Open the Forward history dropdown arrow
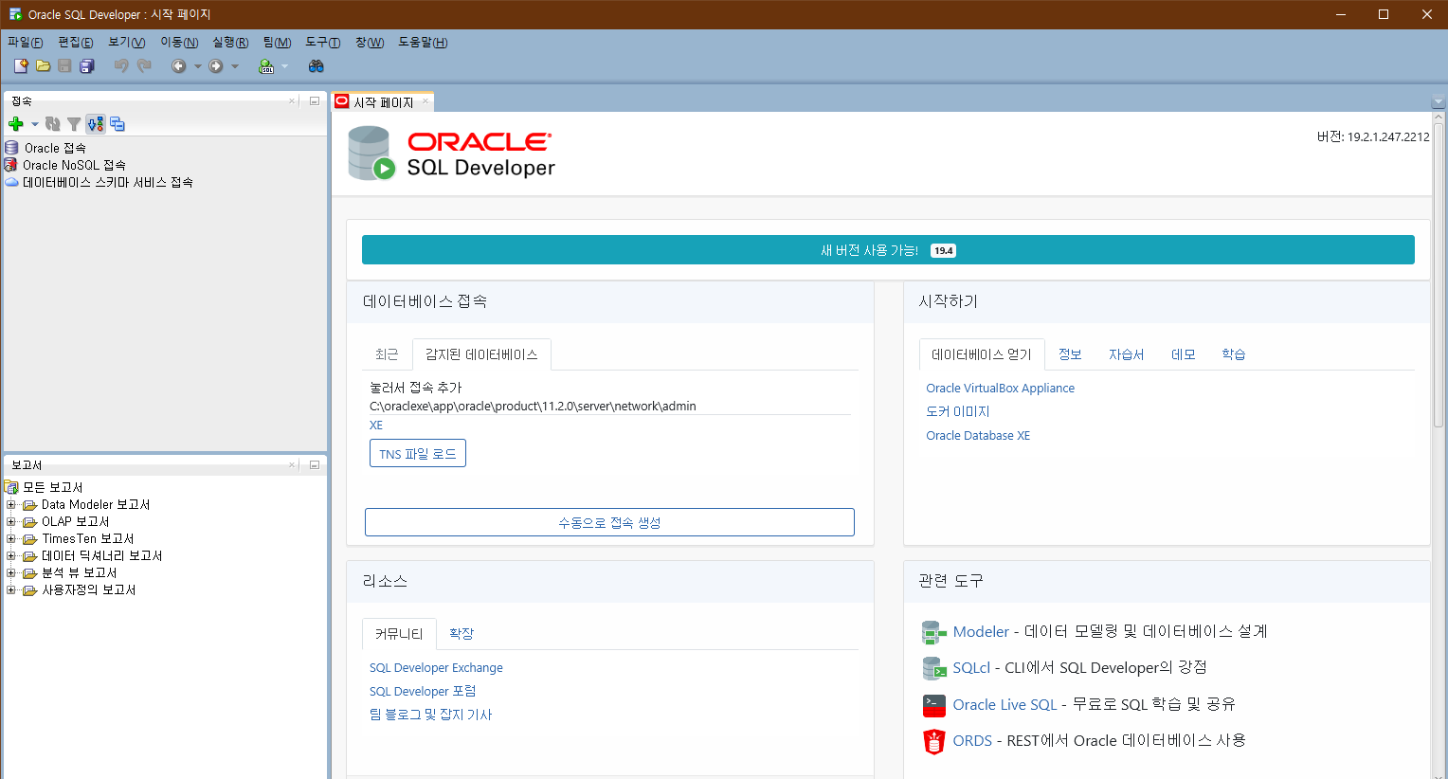The height and width of the screenshot is (779, 1448). pyautogui.click(x=235, y=66)
